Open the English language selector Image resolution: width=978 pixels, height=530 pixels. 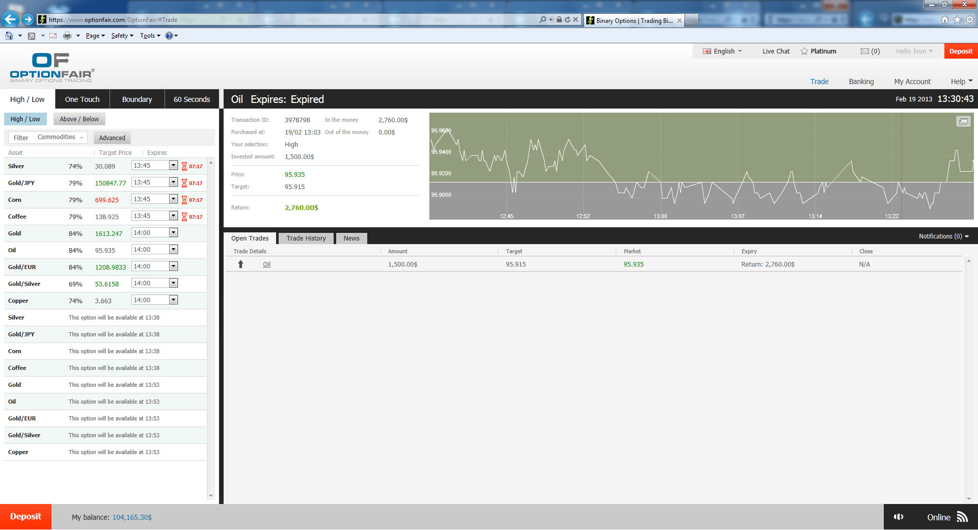[x=723, y=51]
